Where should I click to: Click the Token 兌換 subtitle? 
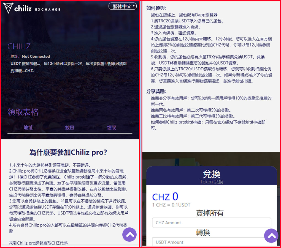tap(212, 182)
